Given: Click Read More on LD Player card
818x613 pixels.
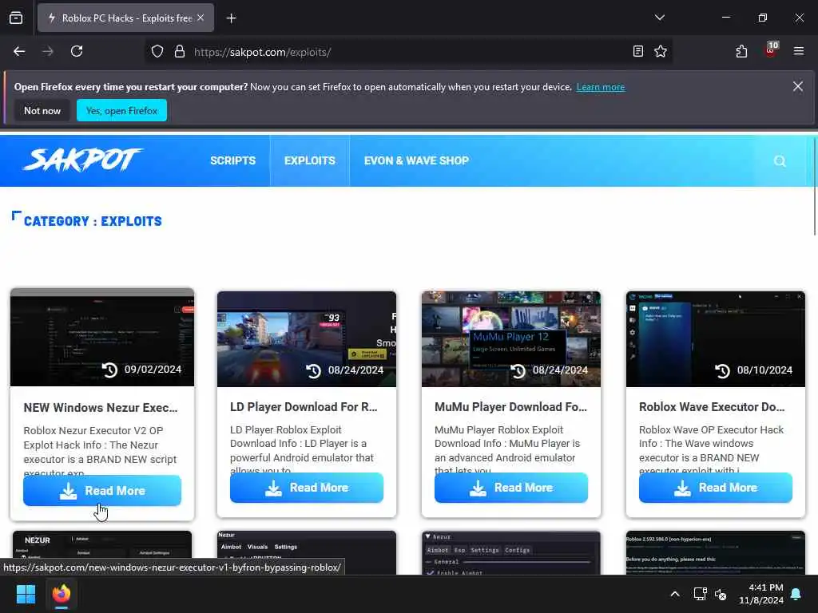Looking at the screenshot, I should pyautogui.click(x=307, y=488).
